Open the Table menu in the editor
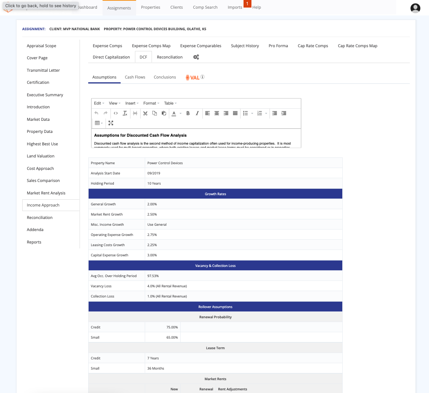The height and width of the screenshot is (393, 429). click(170, 103)
